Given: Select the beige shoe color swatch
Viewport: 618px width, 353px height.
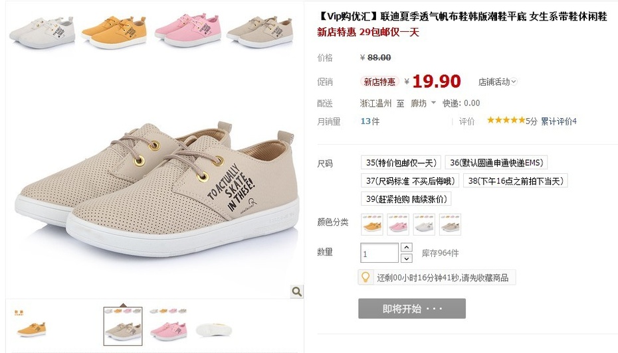Looking at the screenshot, I should click(450, 224).
